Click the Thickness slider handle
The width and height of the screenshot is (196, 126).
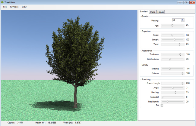point(180,54)
